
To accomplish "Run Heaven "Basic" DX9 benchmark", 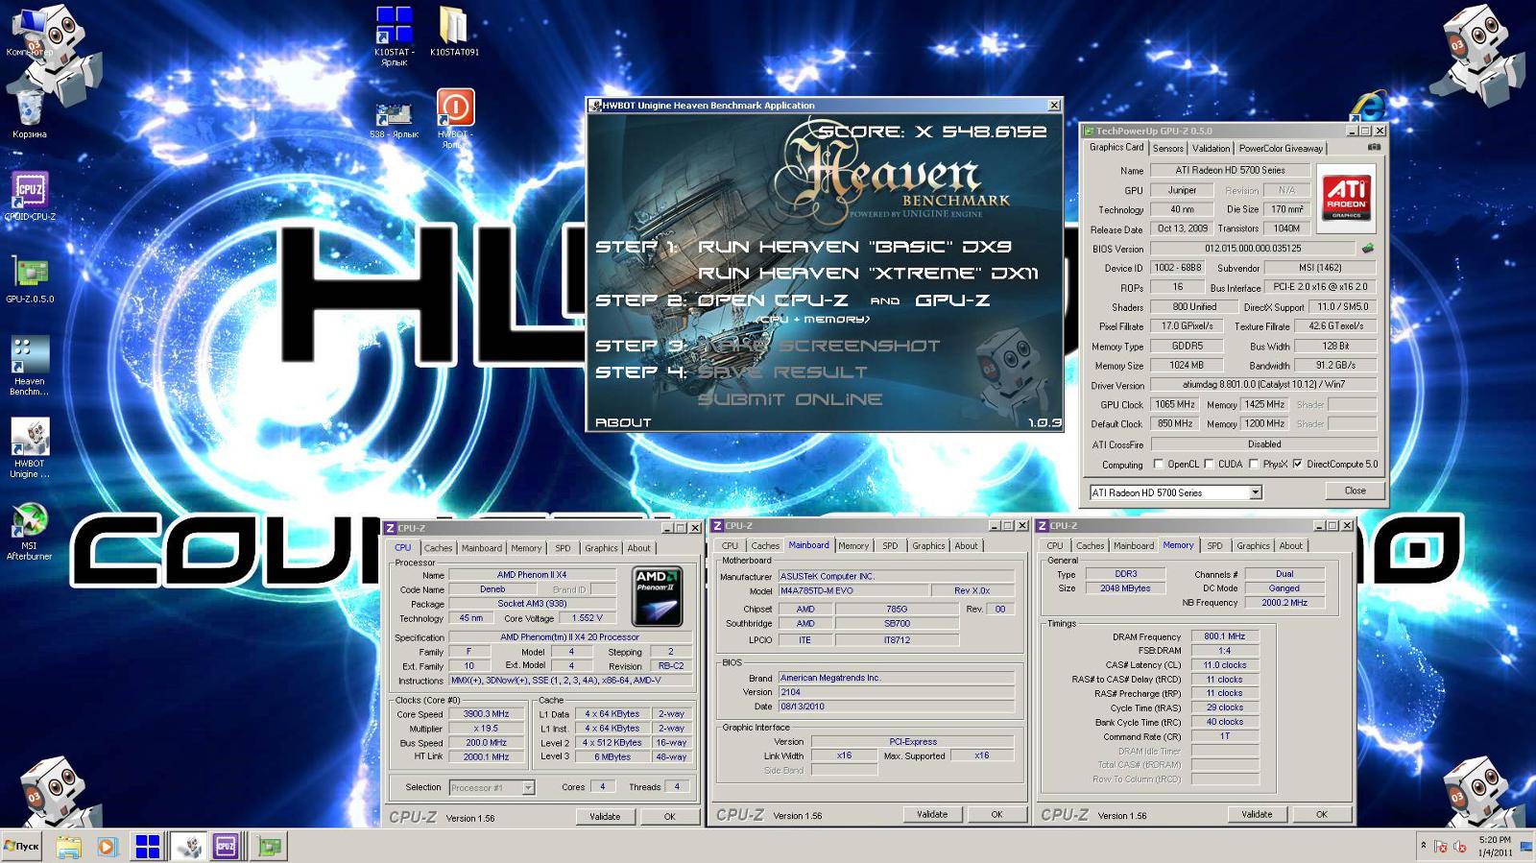I will coord(854,247).
